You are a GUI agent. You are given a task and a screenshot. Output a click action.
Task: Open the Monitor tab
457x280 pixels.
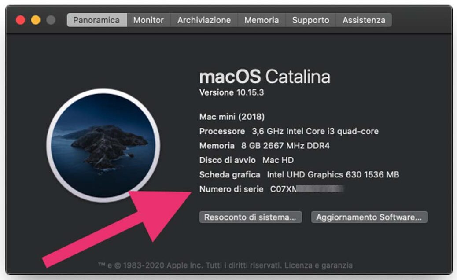pos(148,20)
